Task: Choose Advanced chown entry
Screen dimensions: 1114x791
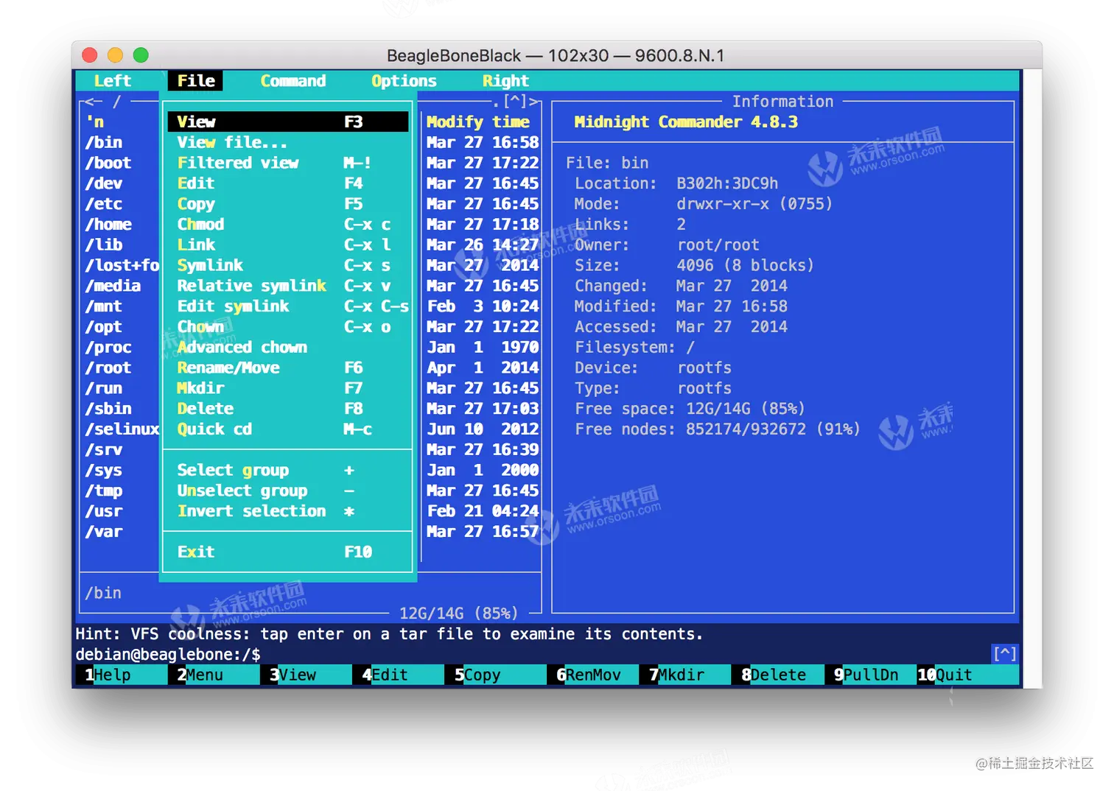Action: pyautogui.click(x=288, y=347)
